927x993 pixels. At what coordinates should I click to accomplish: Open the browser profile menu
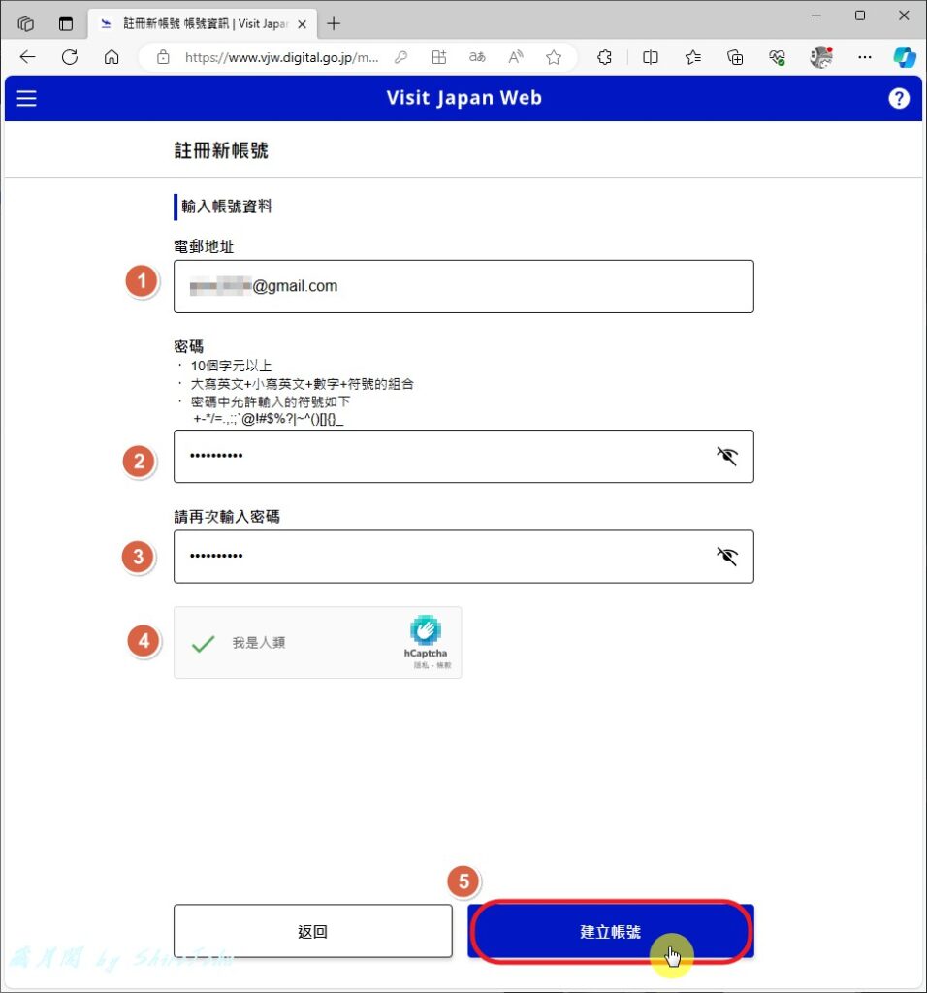[820, 57]
